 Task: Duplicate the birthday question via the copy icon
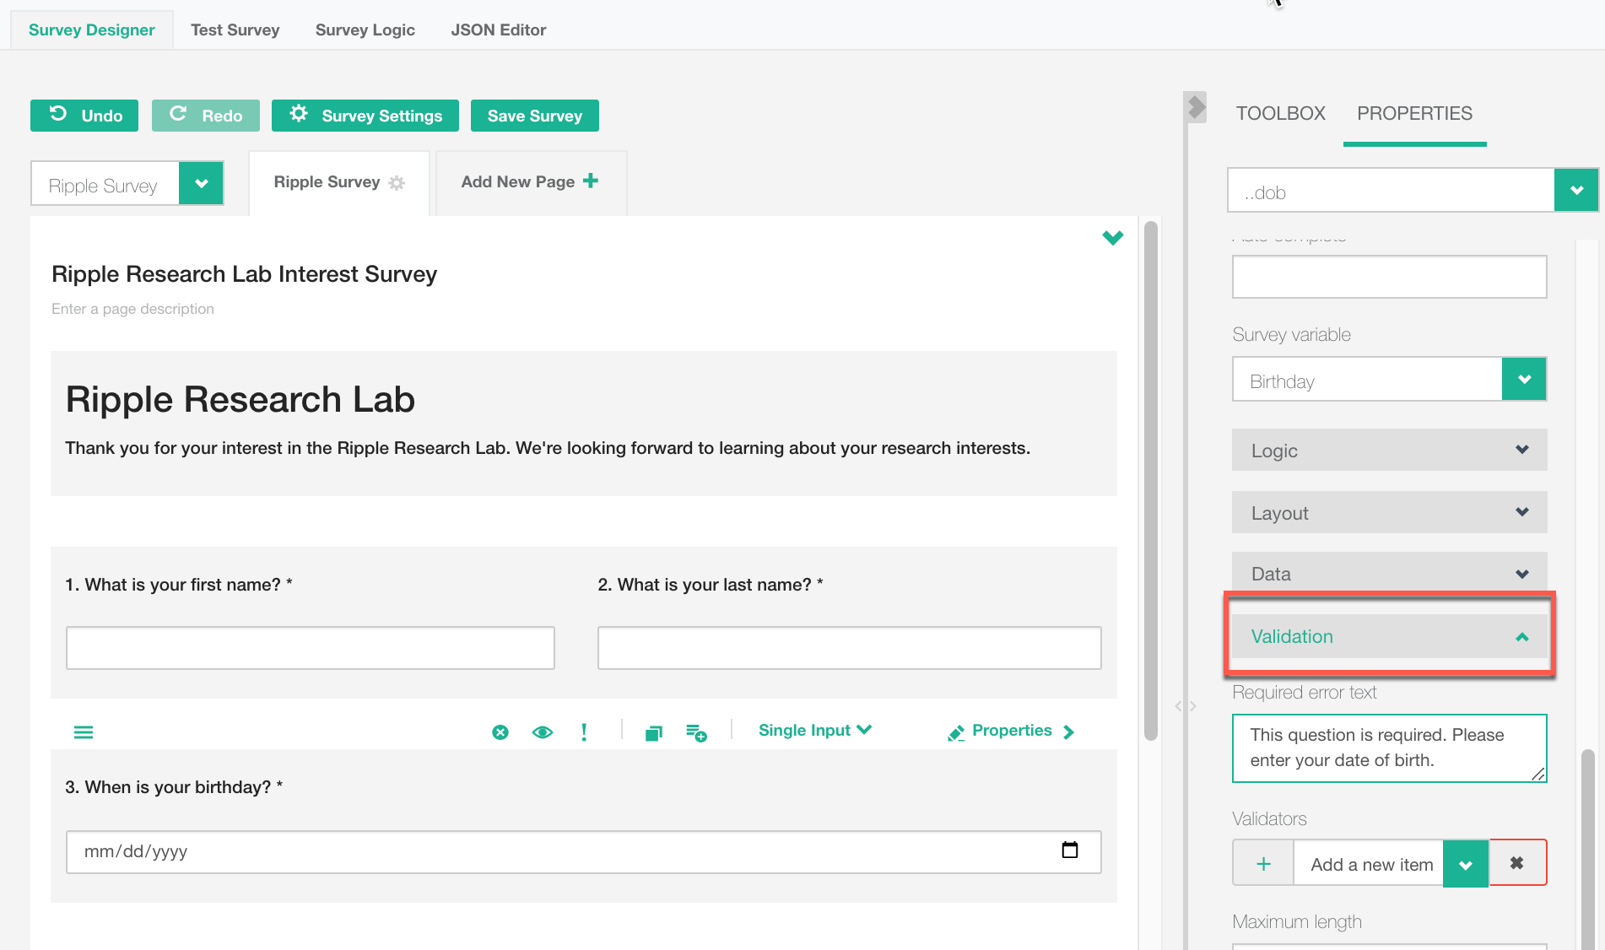pos(654,732)
